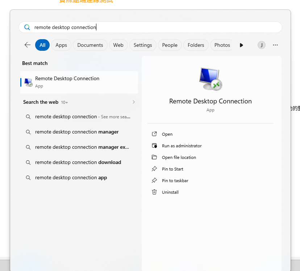Select the All filter tab
The image size is (300, 271).
click(x=42, y=45)
